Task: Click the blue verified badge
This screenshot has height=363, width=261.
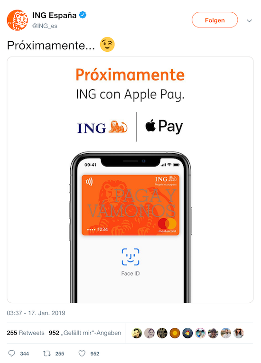Action: point(83,15)
